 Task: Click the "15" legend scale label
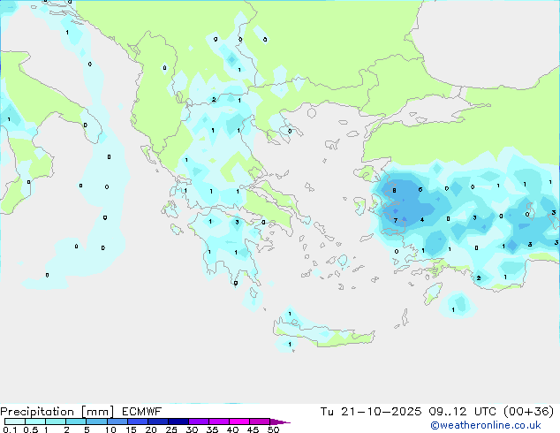(131, 429)
